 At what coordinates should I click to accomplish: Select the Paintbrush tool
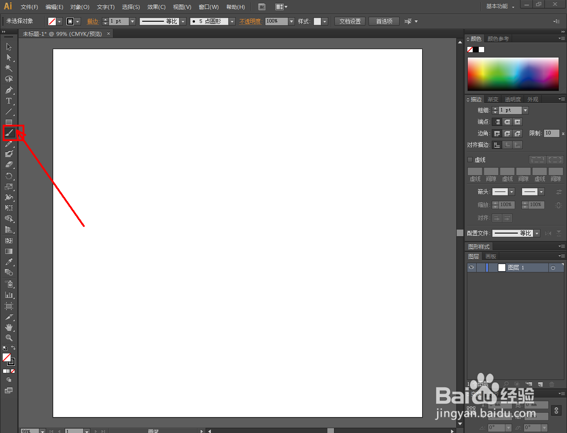click(9, 133)
